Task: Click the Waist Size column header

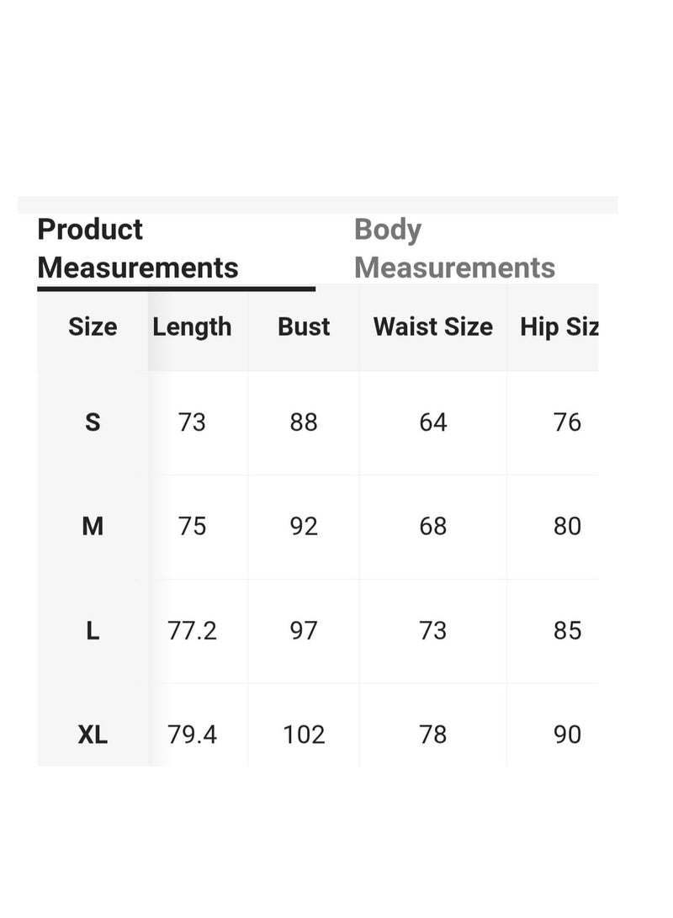Action: coord(433,326)
